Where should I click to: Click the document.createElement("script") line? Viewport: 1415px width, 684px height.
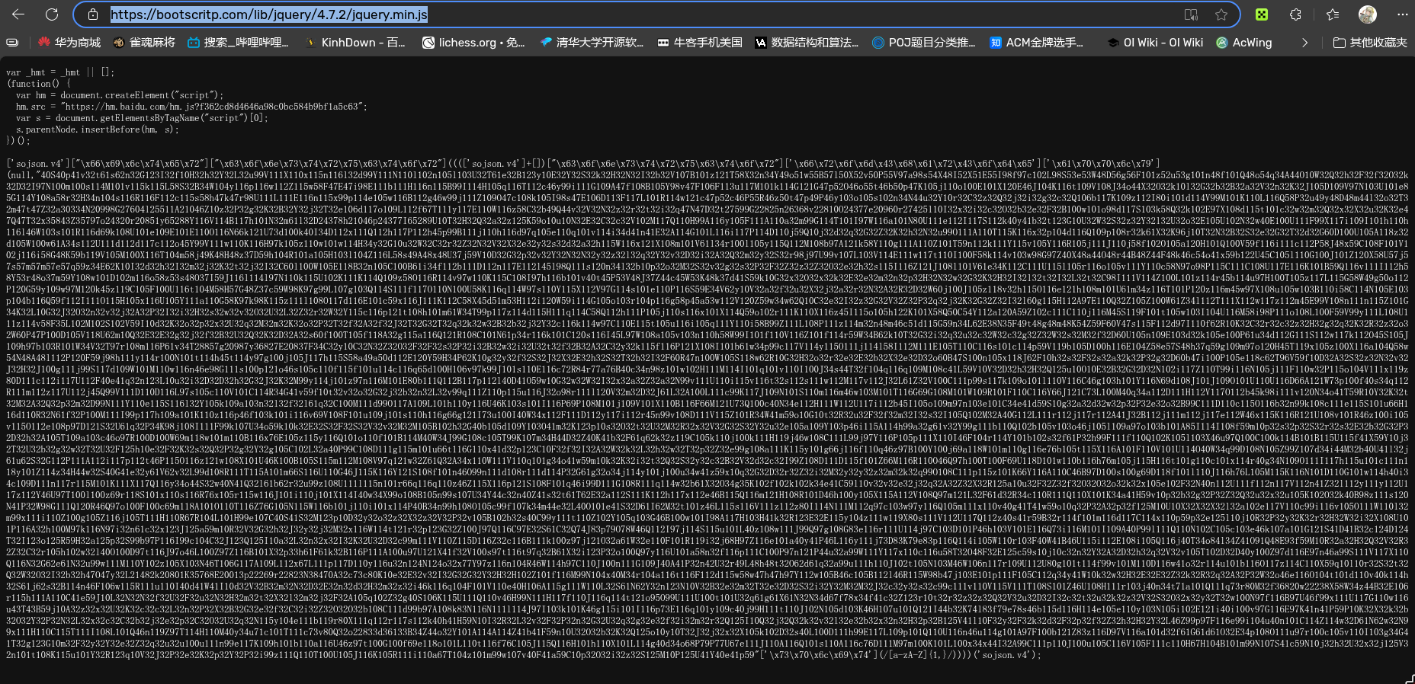coord(120,95)
